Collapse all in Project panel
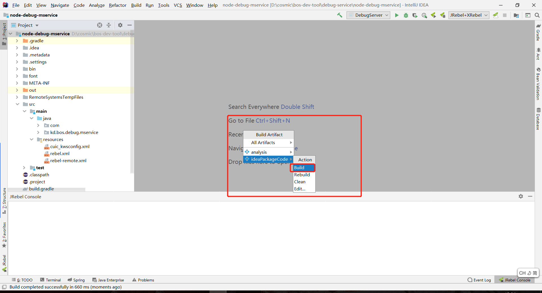 click(x=109, y=25)
